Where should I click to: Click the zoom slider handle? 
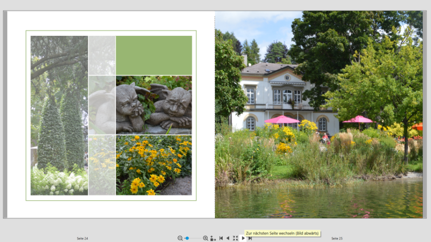[x=187, y=238]
